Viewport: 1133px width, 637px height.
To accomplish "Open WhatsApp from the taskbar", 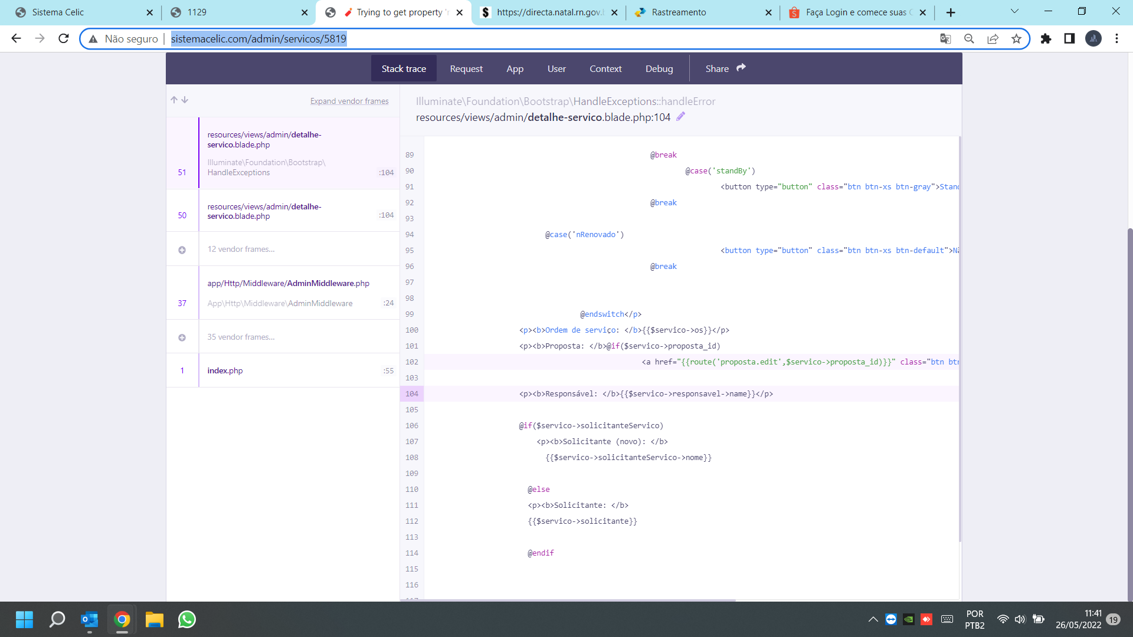I will click(186, 619).
